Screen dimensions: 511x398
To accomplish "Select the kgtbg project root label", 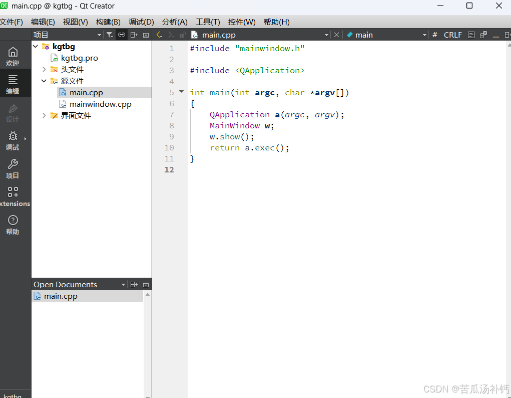I will pos(64,46).
